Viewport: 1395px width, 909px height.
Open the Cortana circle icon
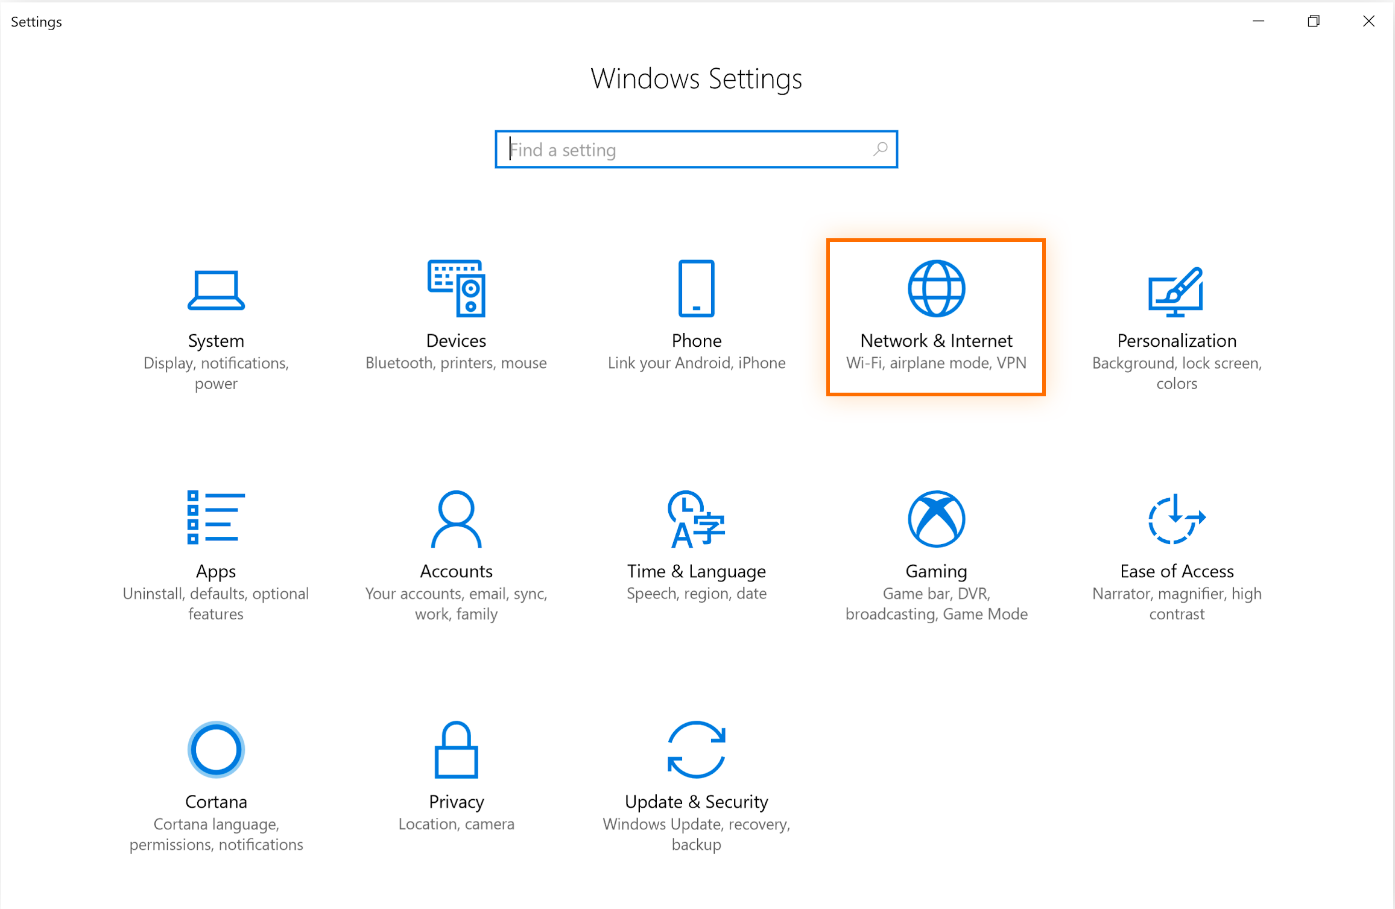click(216, 749)
